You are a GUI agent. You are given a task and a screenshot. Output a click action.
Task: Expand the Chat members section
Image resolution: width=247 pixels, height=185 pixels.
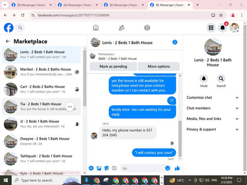[x=212, y=108]
